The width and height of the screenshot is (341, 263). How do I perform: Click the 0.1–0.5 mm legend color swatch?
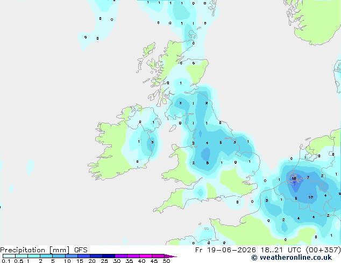[9, 256]
